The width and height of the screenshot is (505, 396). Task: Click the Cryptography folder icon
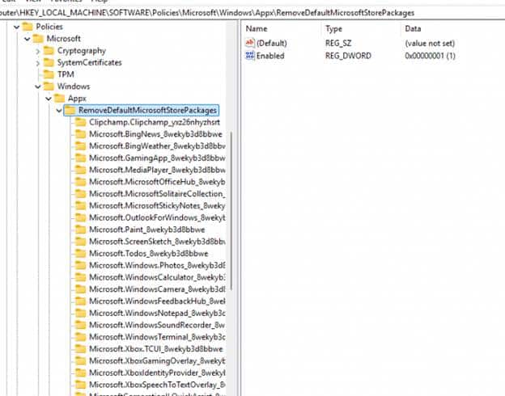[49, 50]
